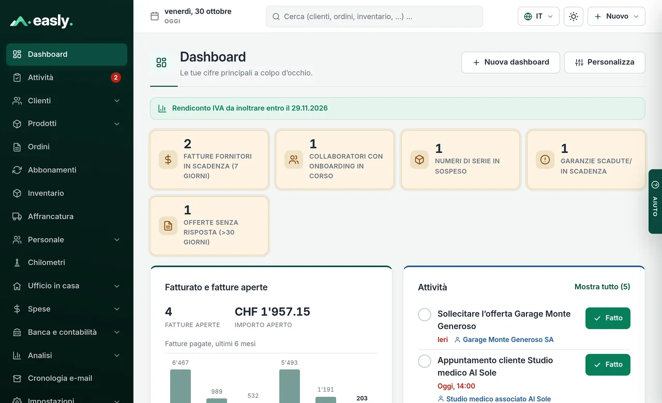Viewport: 662px width, 403px height.
Task: Click the Personalizza button
Action: 605,63
